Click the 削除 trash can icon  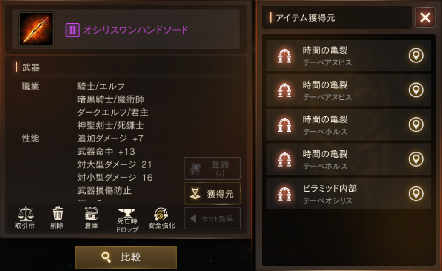coord(57,218)
